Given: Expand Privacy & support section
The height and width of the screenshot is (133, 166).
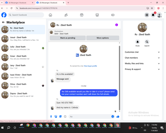Looking at the screenshot, I should click(x=142, y=69).
